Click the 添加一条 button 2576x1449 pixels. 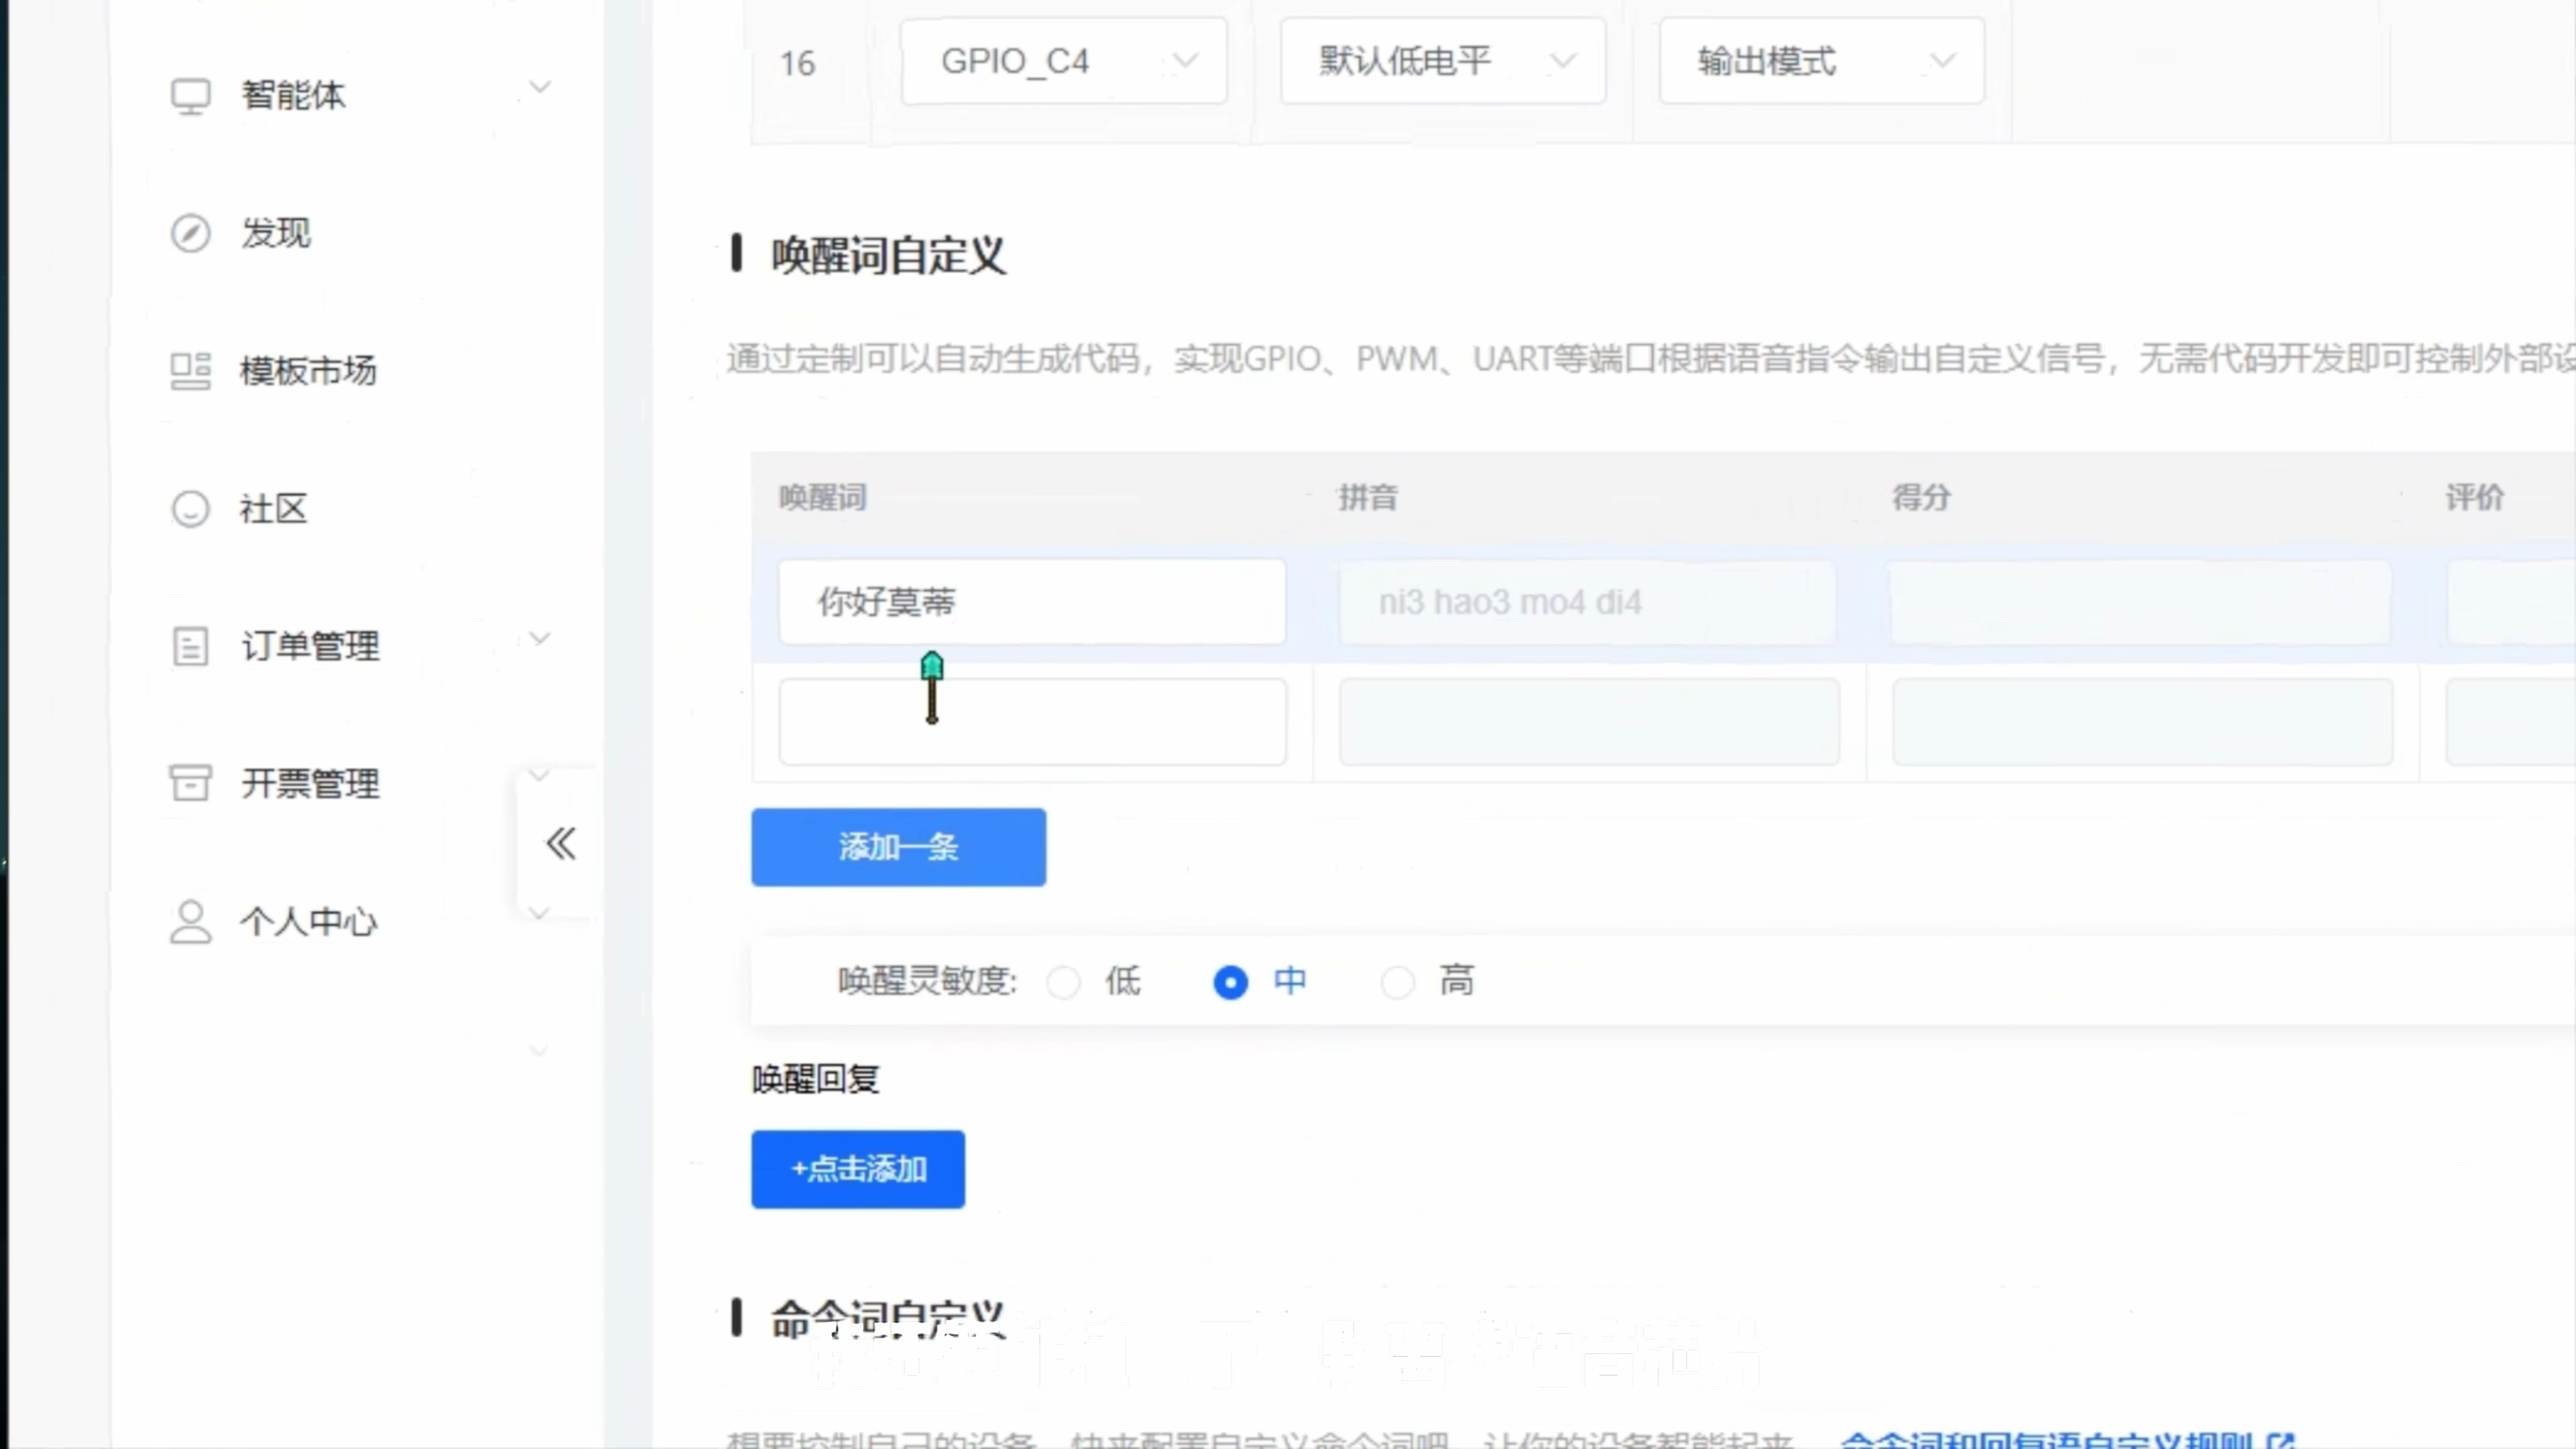(x=898, y=847)
